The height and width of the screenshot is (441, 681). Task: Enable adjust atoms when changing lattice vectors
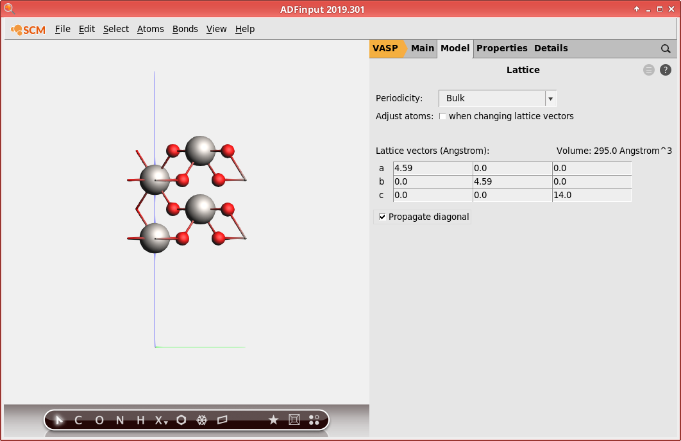(x=442, y=116)
